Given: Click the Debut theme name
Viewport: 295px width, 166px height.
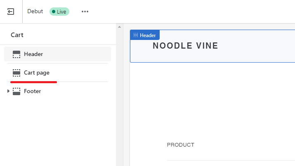Looking at the screenshot, I should (35, 11).
